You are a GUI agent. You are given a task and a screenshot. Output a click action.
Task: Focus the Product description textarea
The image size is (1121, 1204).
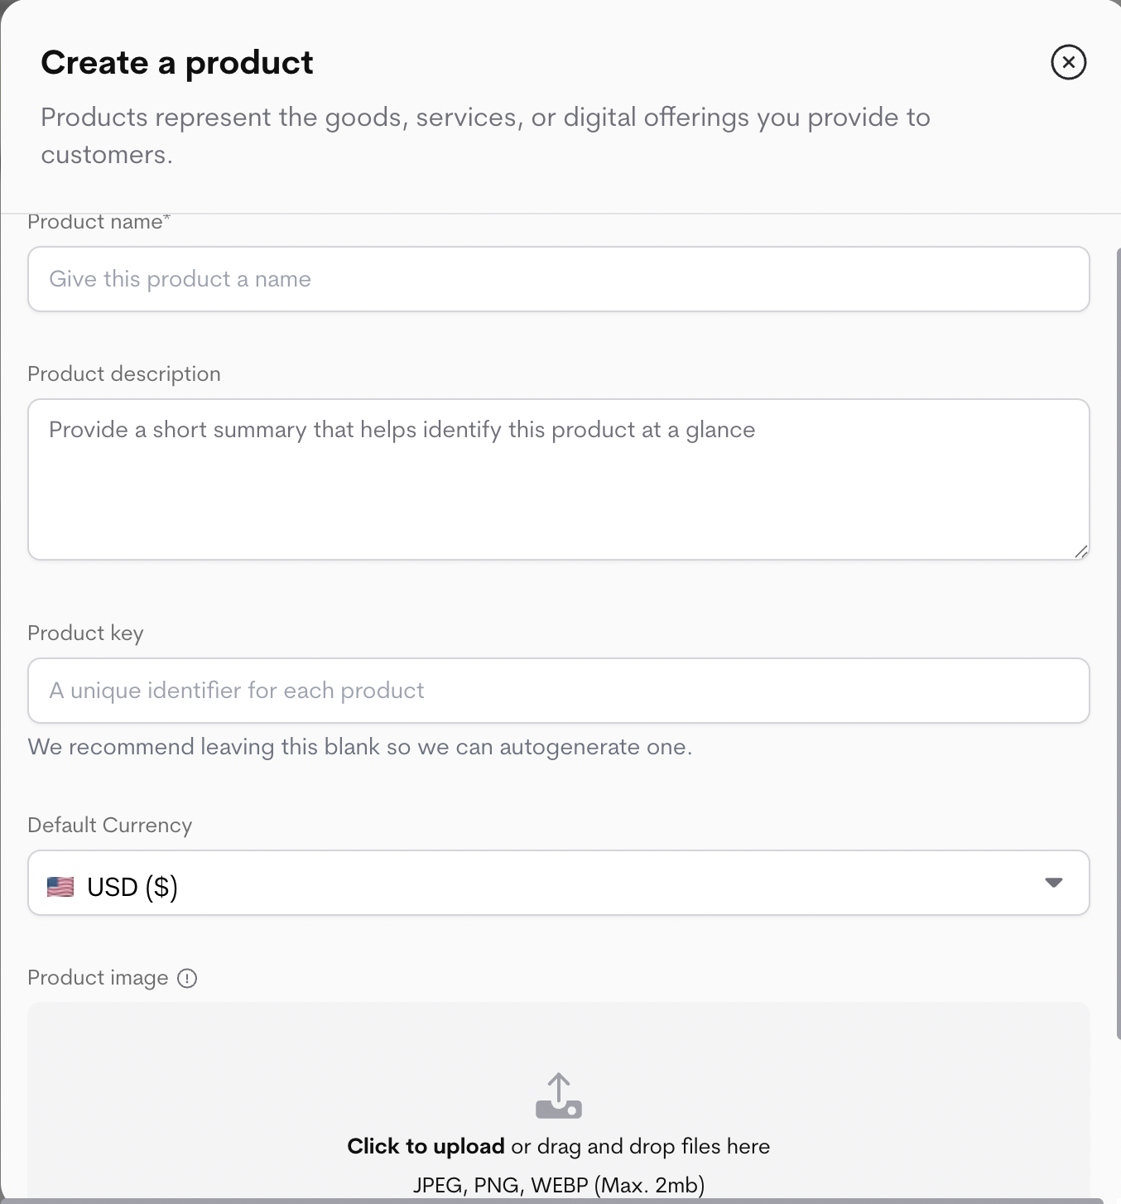pyautogui.click(x=559, y=479)
